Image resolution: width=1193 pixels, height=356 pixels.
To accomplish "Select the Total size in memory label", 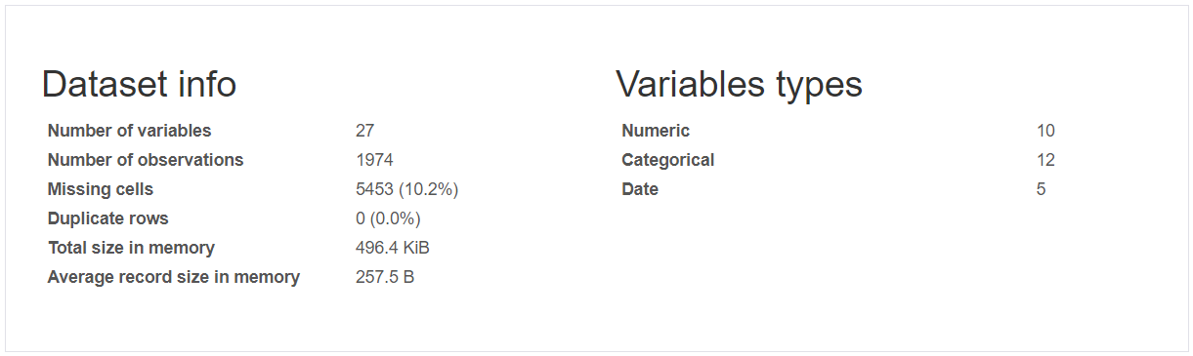I will (x=131, y=248).
